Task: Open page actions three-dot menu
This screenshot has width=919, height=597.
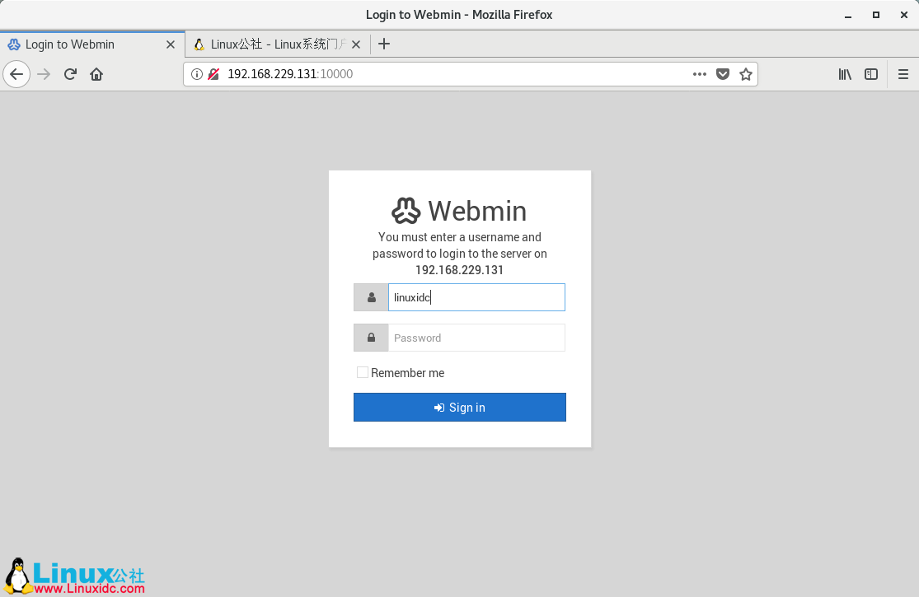Action: 699,74
